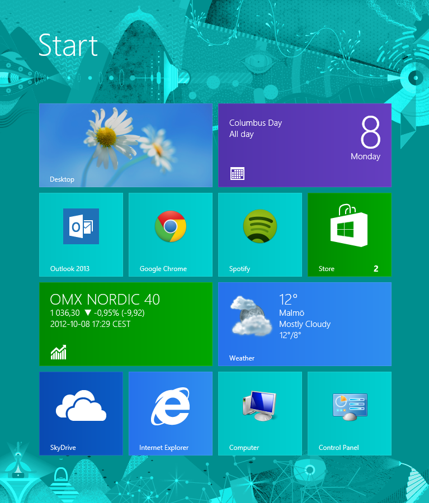This screenshot has width=429, height=503.
Task: Click the Control Panel label
Action: (339, 448)
